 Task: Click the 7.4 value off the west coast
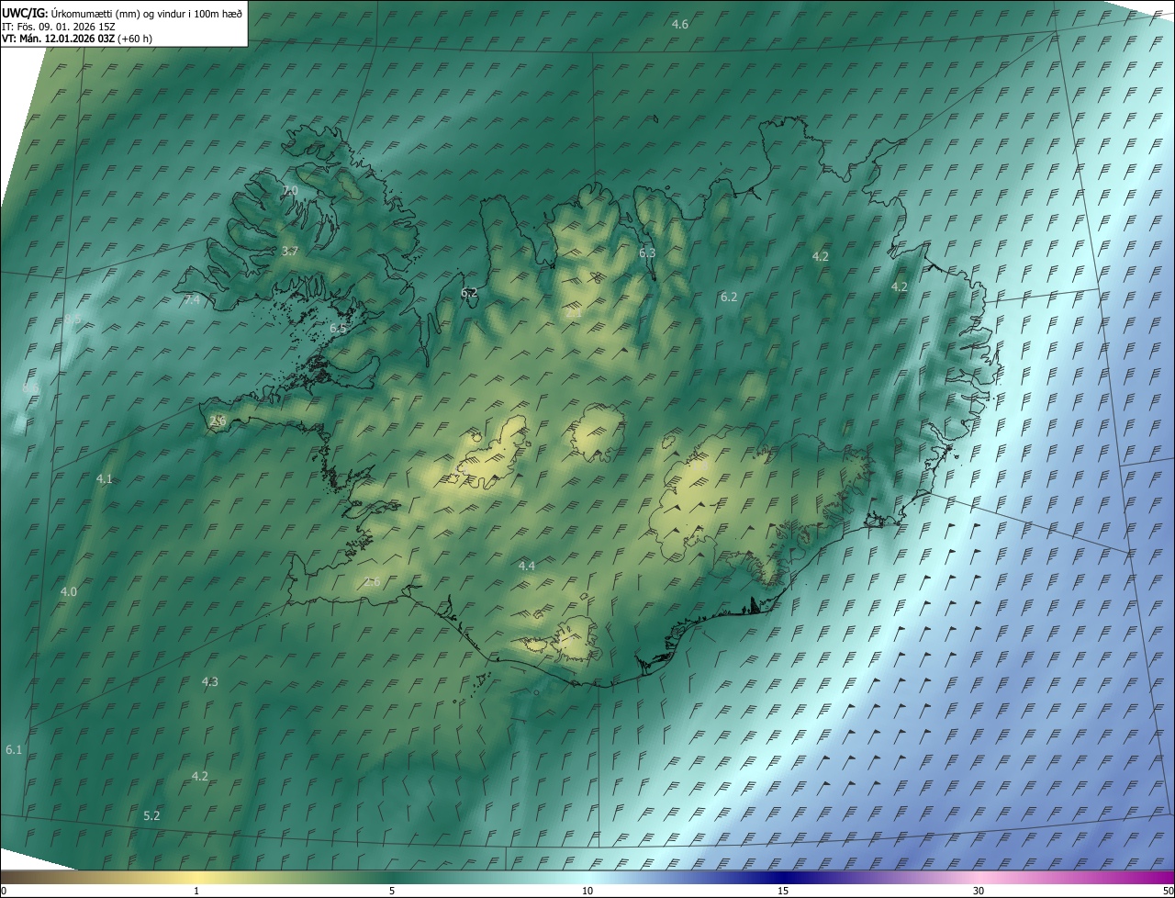pos(192,299)
